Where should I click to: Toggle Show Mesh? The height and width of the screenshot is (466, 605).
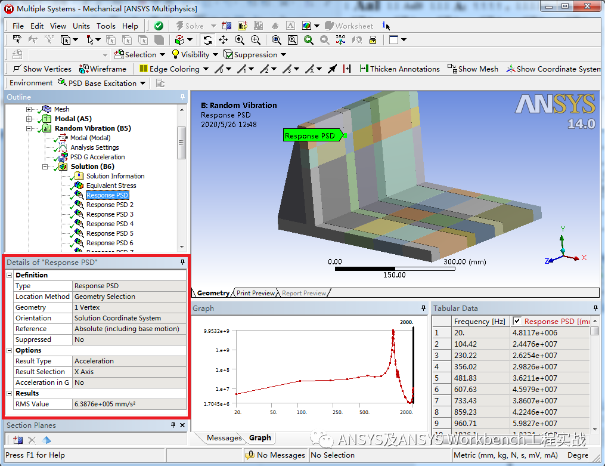pyautogui.click(x=473, y=69)
